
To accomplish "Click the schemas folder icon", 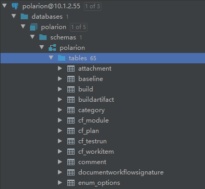I will click(x=43, y=37).
